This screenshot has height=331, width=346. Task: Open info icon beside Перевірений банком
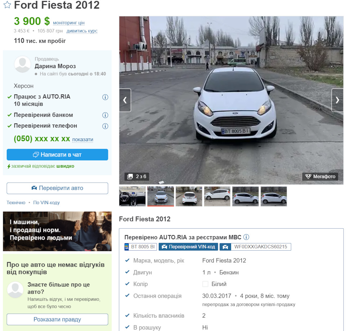tap(105, 115)
